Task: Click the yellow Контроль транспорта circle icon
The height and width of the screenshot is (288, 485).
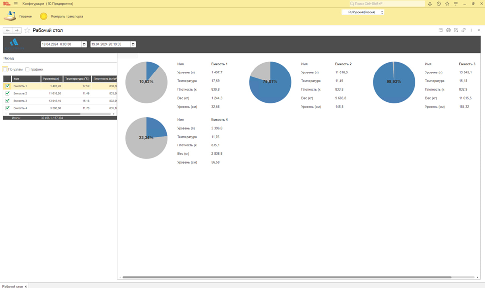Action: click(44, 16)
